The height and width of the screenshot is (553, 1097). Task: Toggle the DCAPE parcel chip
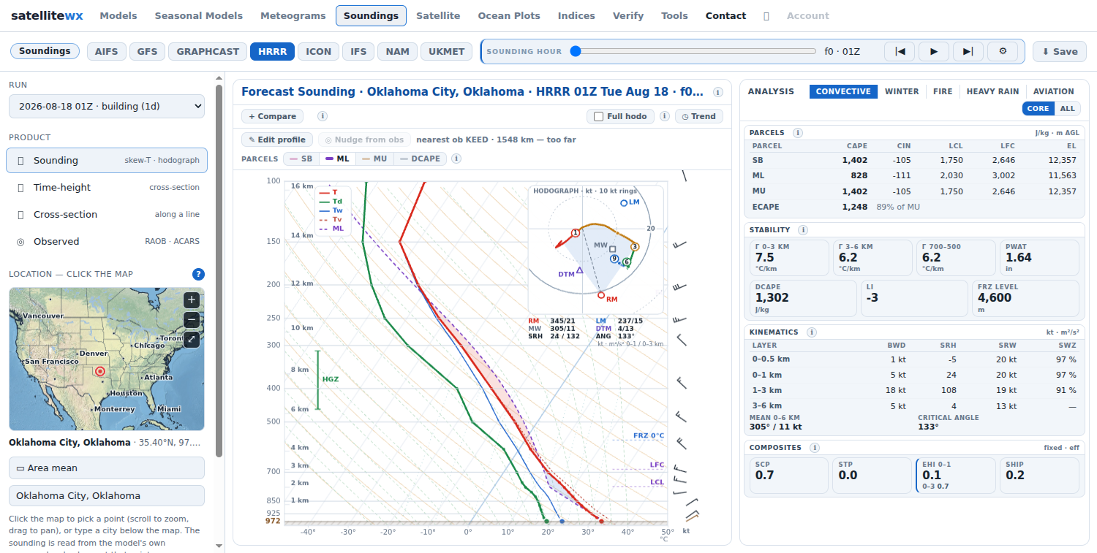[x=420, y=159]
